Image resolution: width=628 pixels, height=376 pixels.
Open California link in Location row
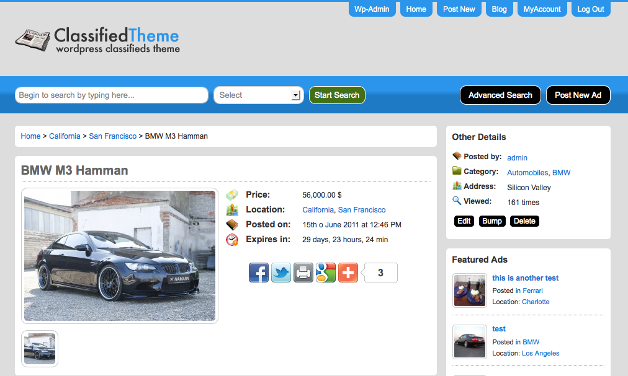318,209
